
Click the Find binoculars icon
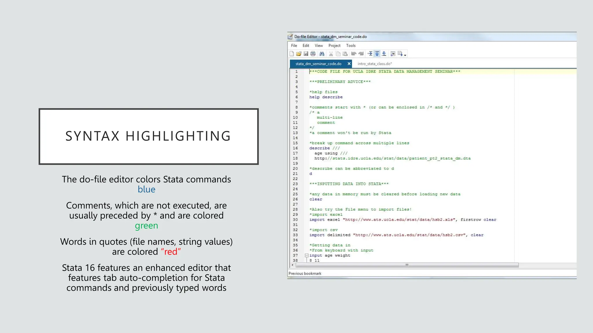pos(322,54)
